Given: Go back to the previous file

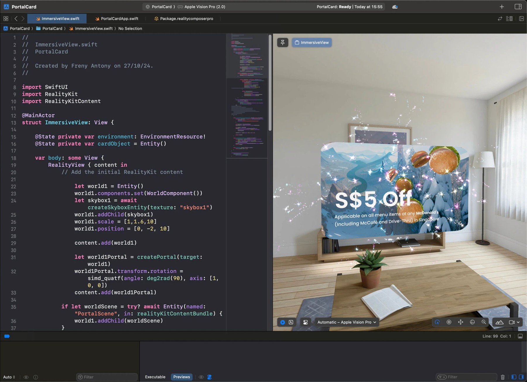Looking at the screenshot, I should [16, 19].
